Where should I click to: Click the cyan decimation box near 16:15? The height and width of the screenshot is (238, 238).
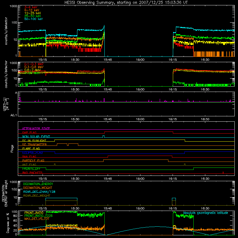(x=174, y=199)
